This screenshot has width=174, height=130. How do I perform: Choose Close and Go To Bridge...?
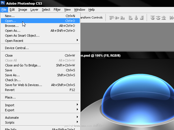coord(40,65)
